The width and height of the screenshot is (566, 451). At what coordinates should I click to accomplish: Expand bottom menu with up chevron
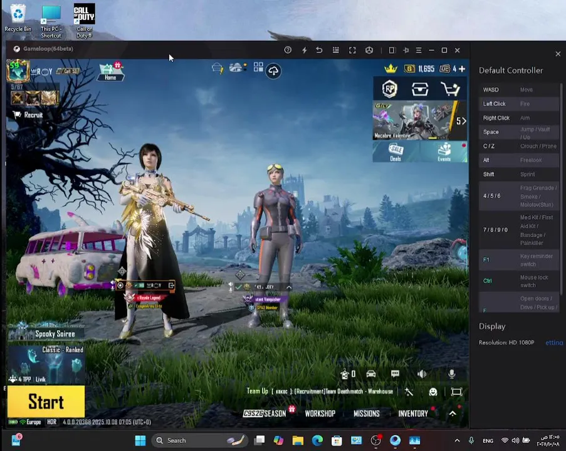pyautogui.click(x=453, y=413)
